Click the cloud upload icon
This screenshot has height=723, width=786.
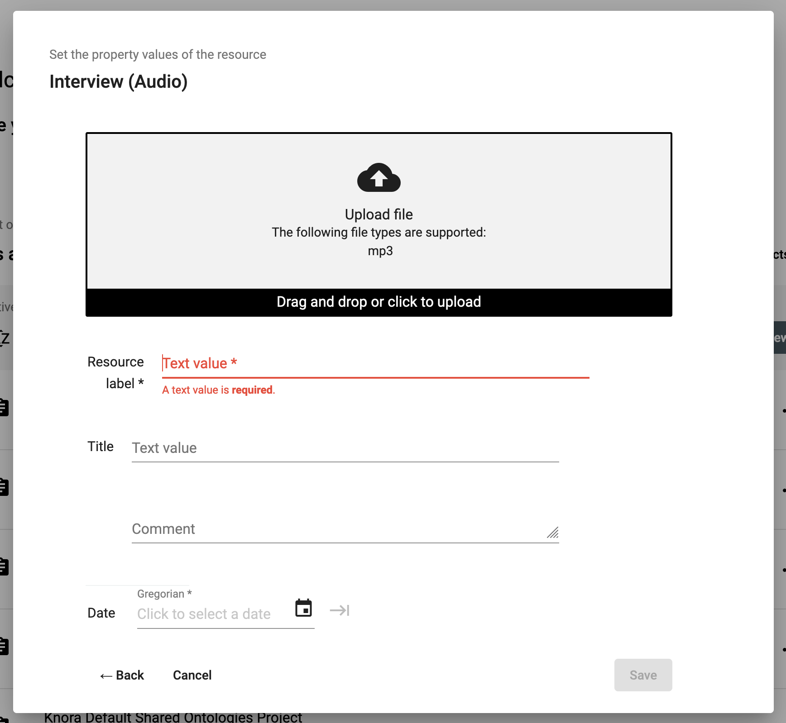(x=379, y=177)
